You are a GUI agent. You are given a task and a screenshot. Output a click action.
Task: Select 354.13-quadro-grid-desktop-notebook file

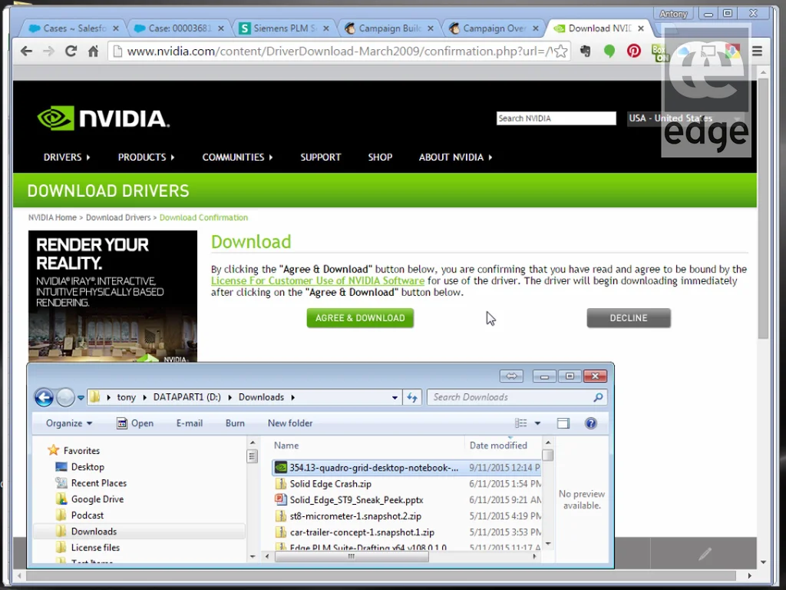click(406, 468)
